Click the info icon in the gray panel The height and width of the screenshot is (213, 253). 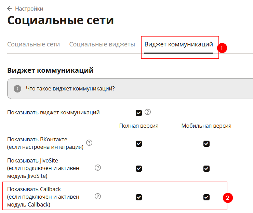pos(17,89)
